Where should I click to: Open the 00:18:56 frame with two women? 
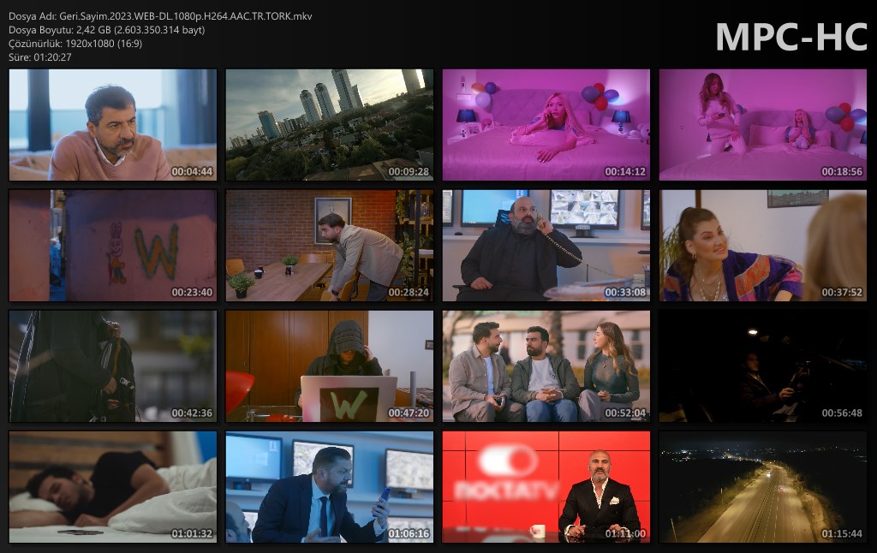coord(763,125)
